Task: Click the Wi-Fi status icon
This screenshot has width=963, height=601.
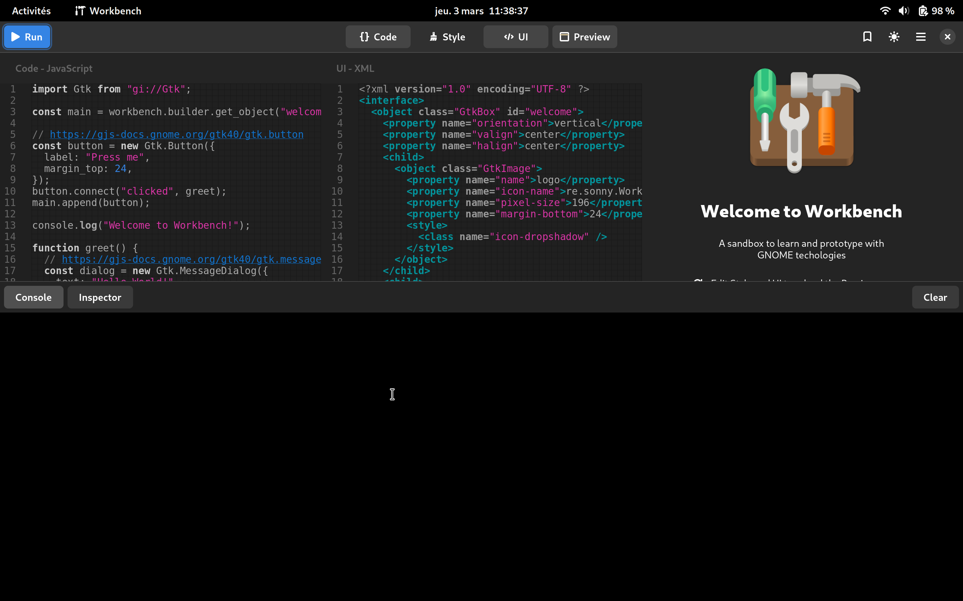Action: [x=885, y=11]
